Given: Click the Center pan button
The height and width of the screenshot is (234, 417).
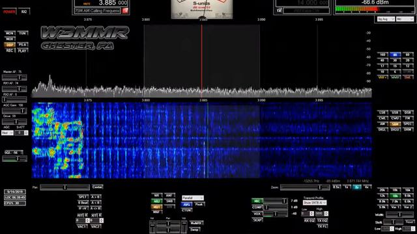Looking at the screenshot, I should click(97, 187).
